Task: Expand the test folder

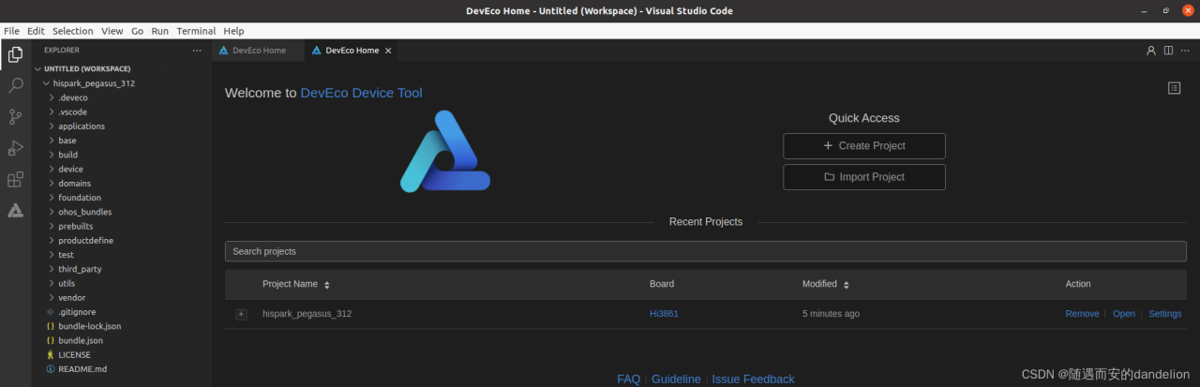Action: pyautogui.click(x=66, y=255)
